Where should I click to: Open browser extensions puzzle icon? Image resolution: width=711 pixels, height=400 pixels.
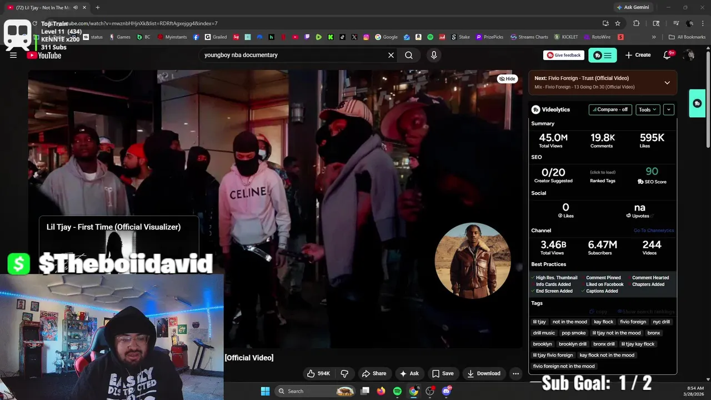click(637, 23)
